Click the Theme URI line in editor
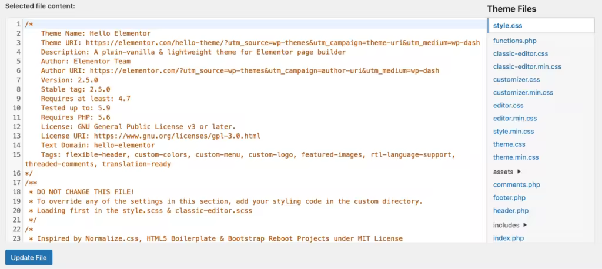 [260, 43]
